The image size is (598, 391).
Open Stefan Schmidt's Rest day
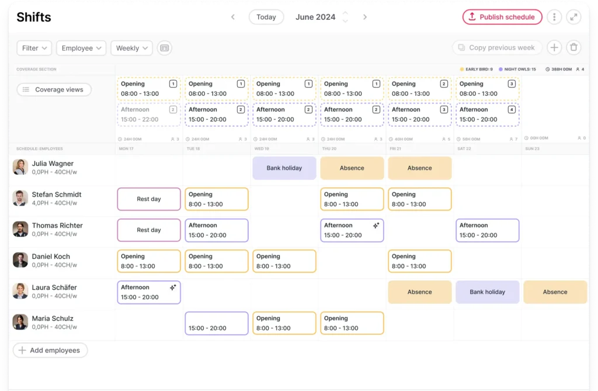tap(149, 199)
